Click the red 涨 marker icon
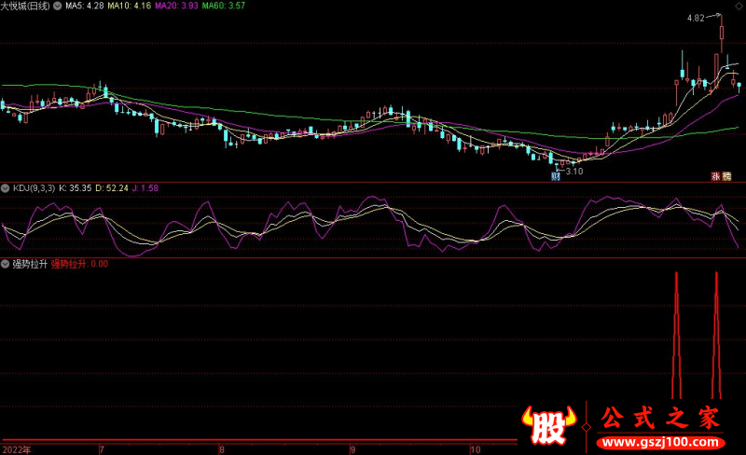This screenshot has width=746, height=455. [x=716, y=175]
